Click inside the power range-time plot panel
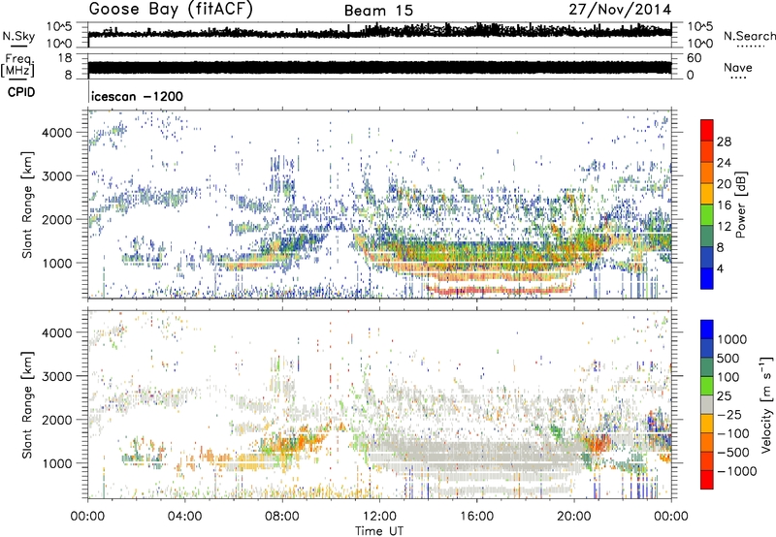Viewport: 776px width, 537px height. [379, 205]
